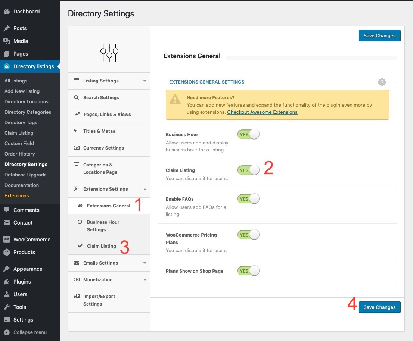Image resolution: width=413 pixels, height=341 pixels.
Task: Select Extensions General submenu item
Action: point(109,206)
